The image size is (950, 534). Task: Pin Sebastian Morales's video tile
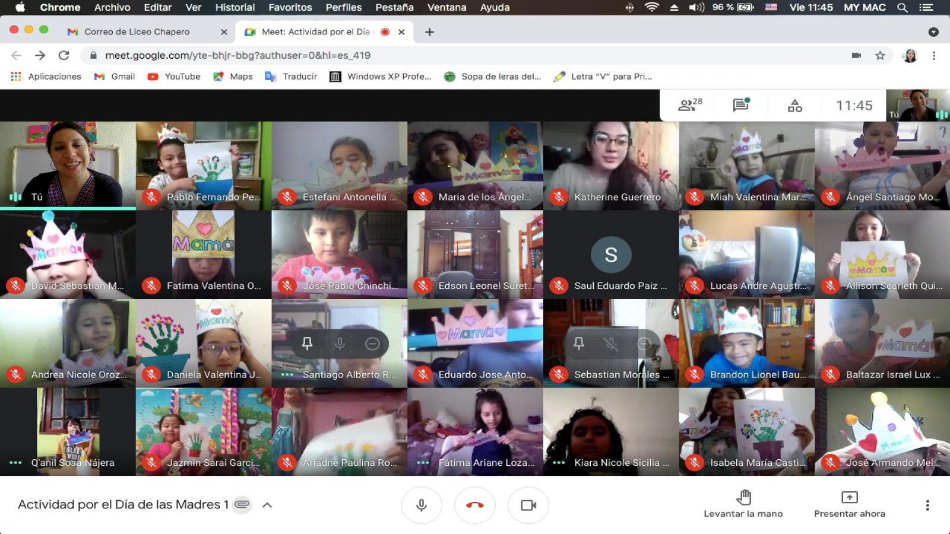[x=579, y=343]
